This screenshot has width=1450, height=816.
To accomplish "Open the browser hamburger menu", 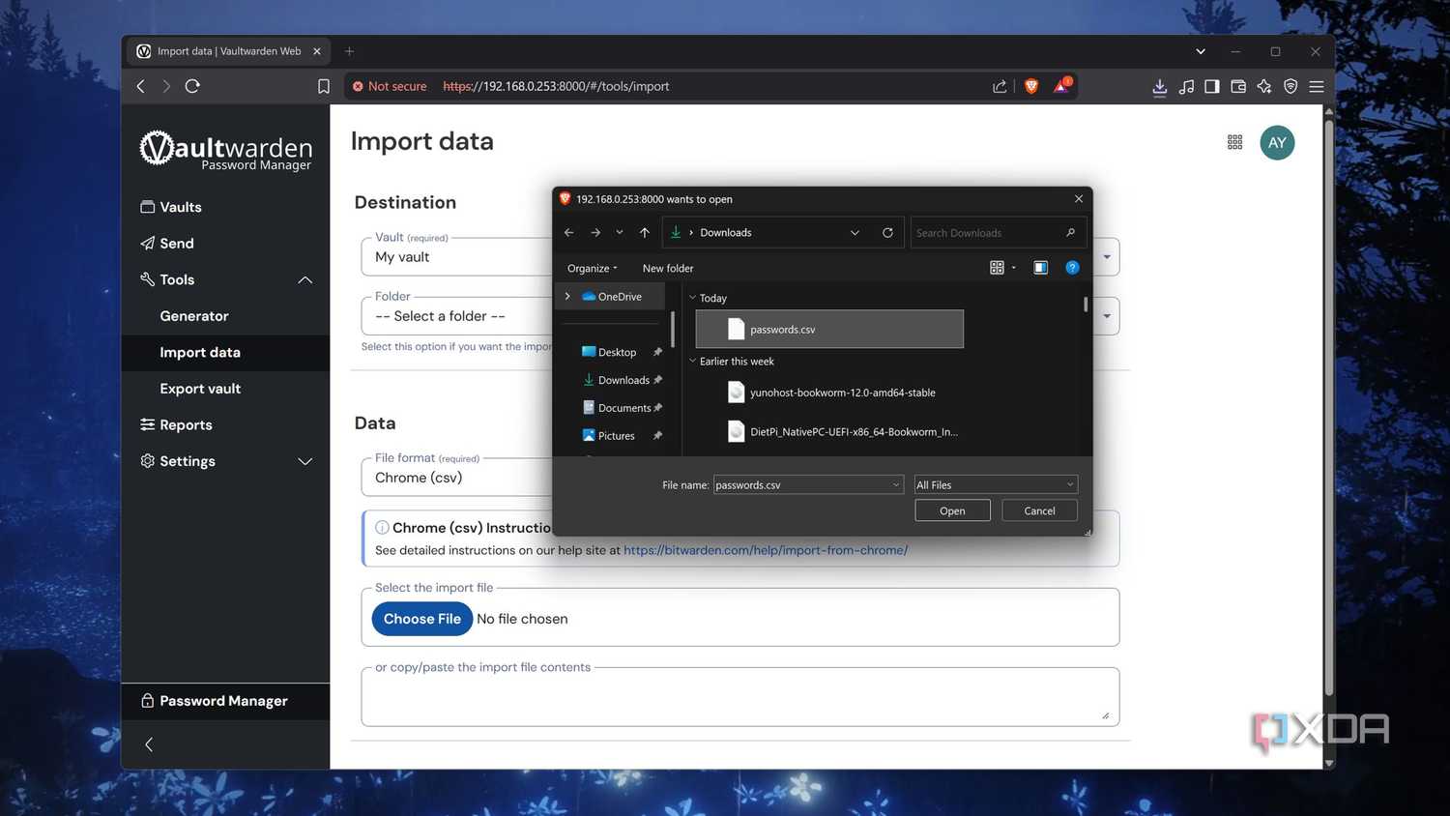I will (1317, 86).
